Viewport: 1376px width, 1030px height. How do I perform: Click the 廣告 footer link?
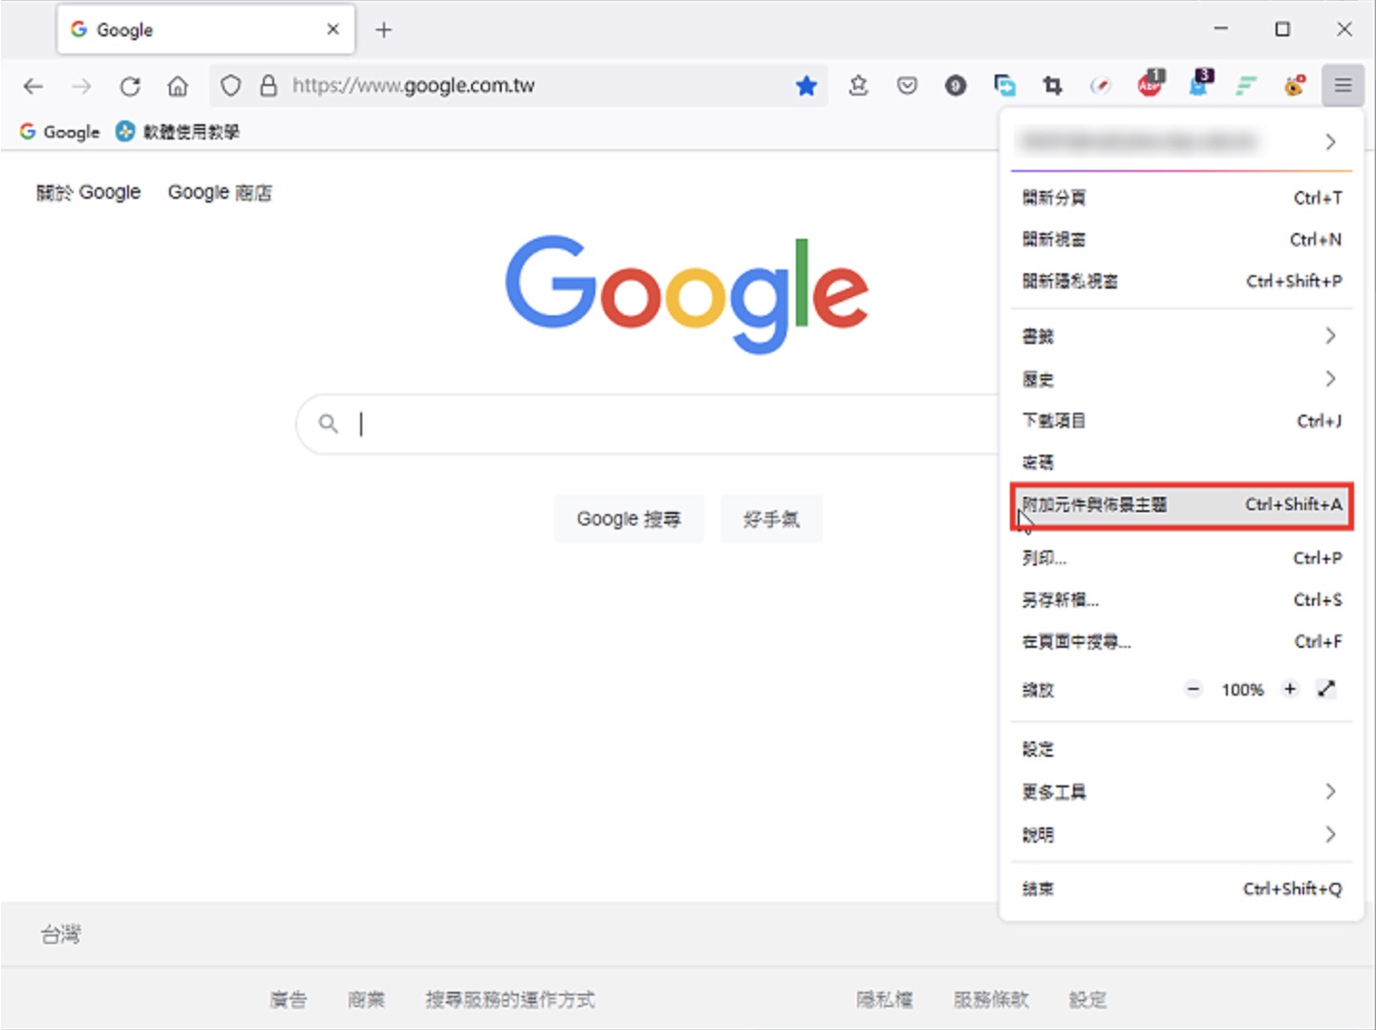pos(288,999)
